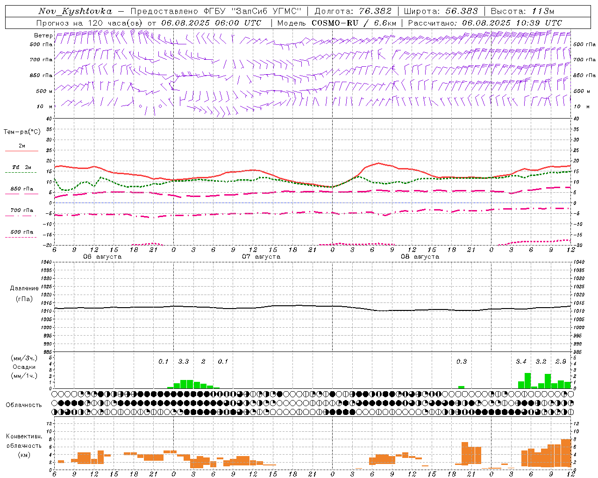
Task: Click the 850 гПа temperature legend entry
Action: point(22,189)
